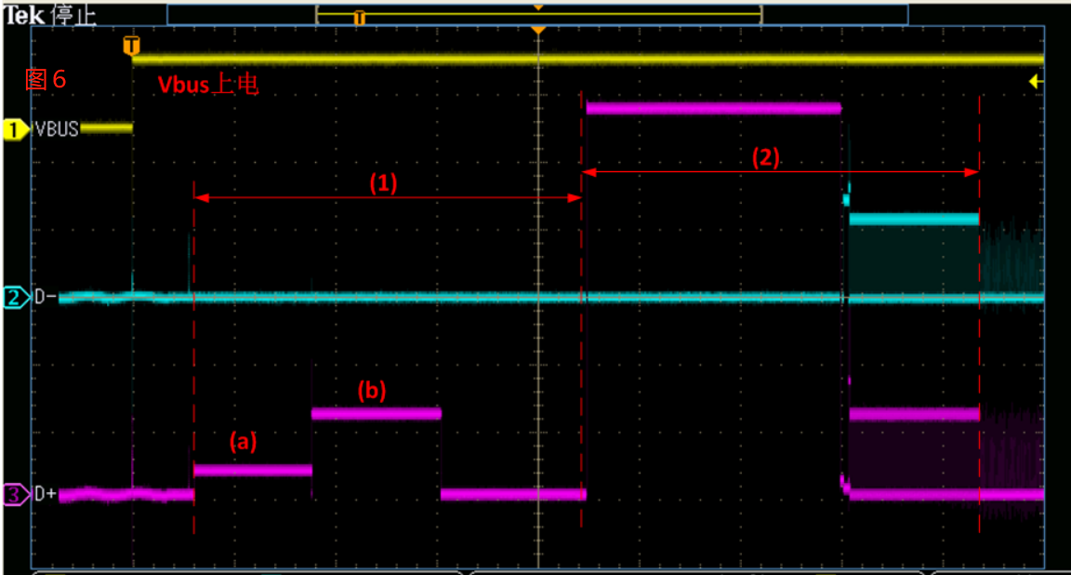
Task: Click the raised cyan D- pulse
Action: pyautogui.click(x=913, y=220)
